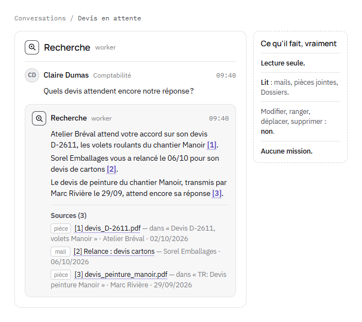
Task: Click the 09:40 timestamp on the Recherche reply
Action: click(x=219, y=118)
